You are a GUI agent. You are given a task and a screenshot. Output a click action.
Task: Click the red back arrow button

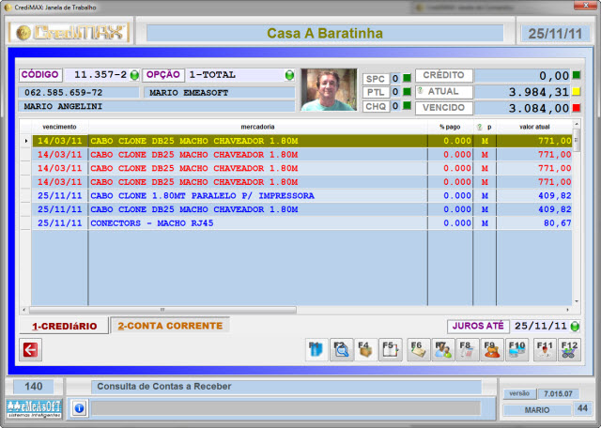pos(30,350)
